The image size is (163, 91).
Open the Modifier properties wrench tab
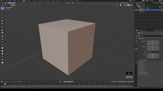pos(136,51)
